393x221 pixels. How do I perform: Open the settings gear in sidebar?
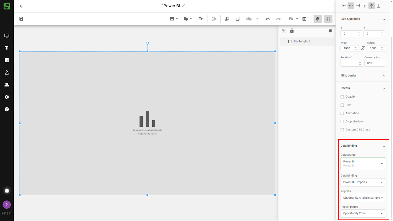click(7, 97)
